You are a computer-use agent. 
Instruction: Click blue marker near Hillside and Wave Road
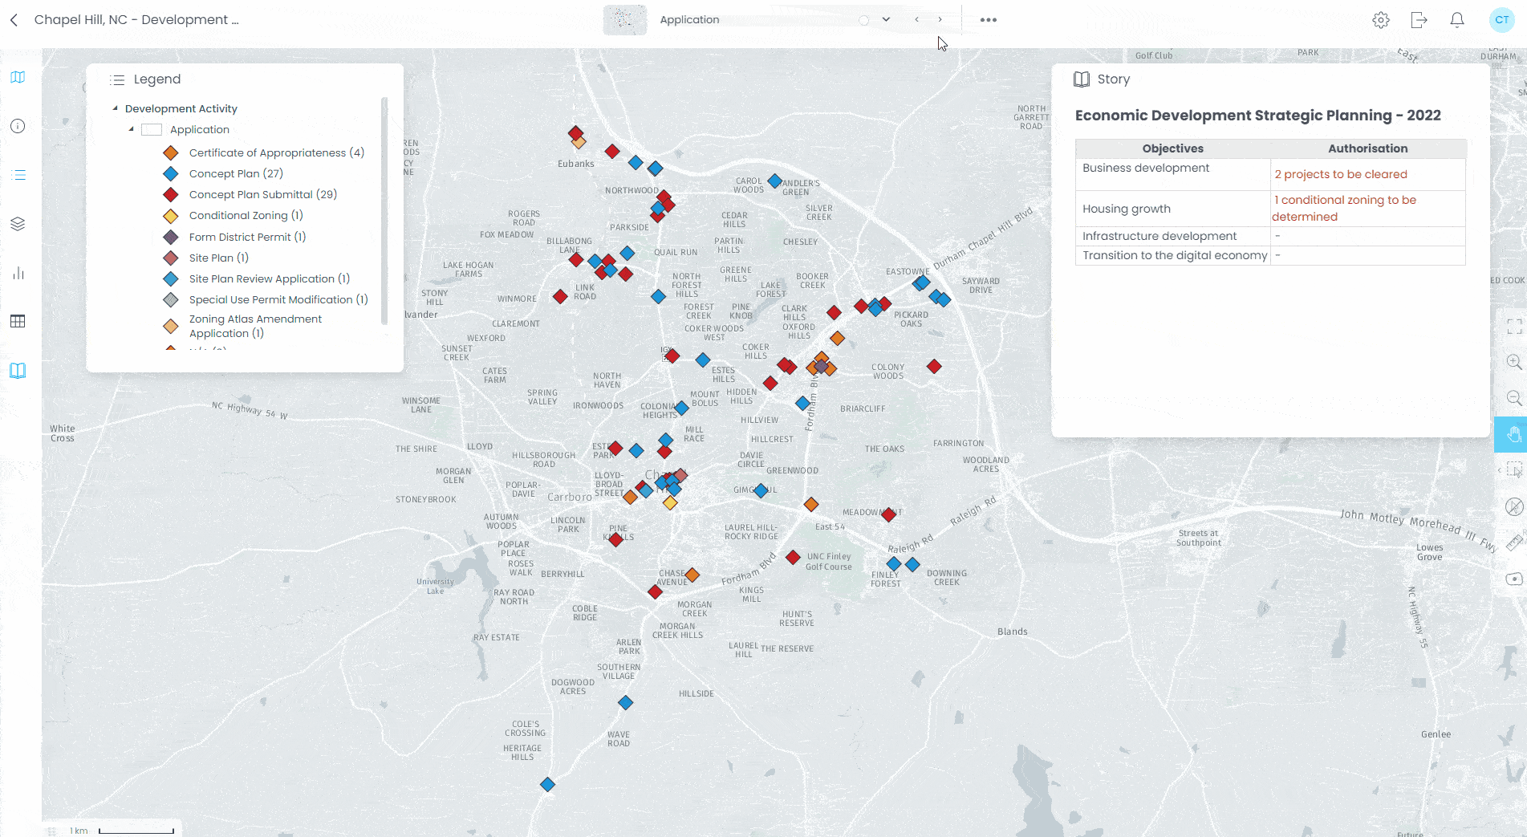625,703
